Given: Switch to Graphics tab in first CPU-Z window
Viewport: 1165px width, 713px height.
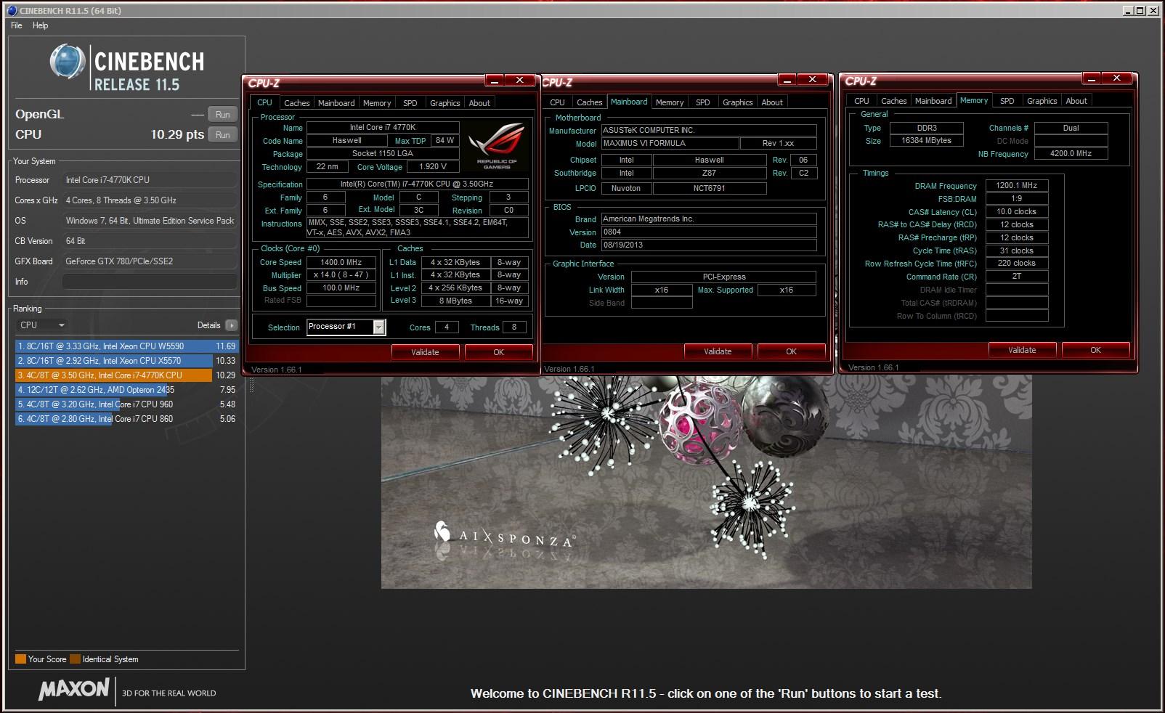Looking at the screenshot, I should click(x=445, y=103).
